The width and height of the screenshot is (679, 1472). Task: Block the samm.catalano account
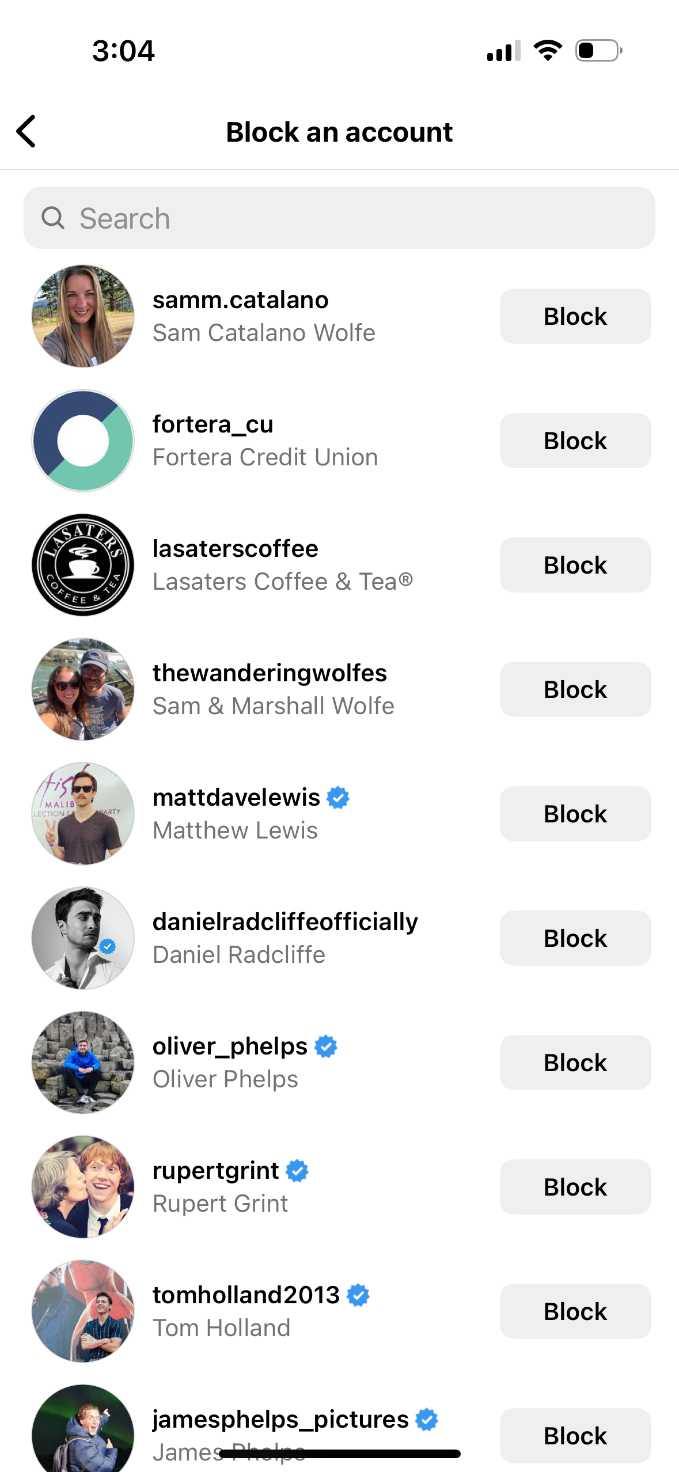point(575,316)
